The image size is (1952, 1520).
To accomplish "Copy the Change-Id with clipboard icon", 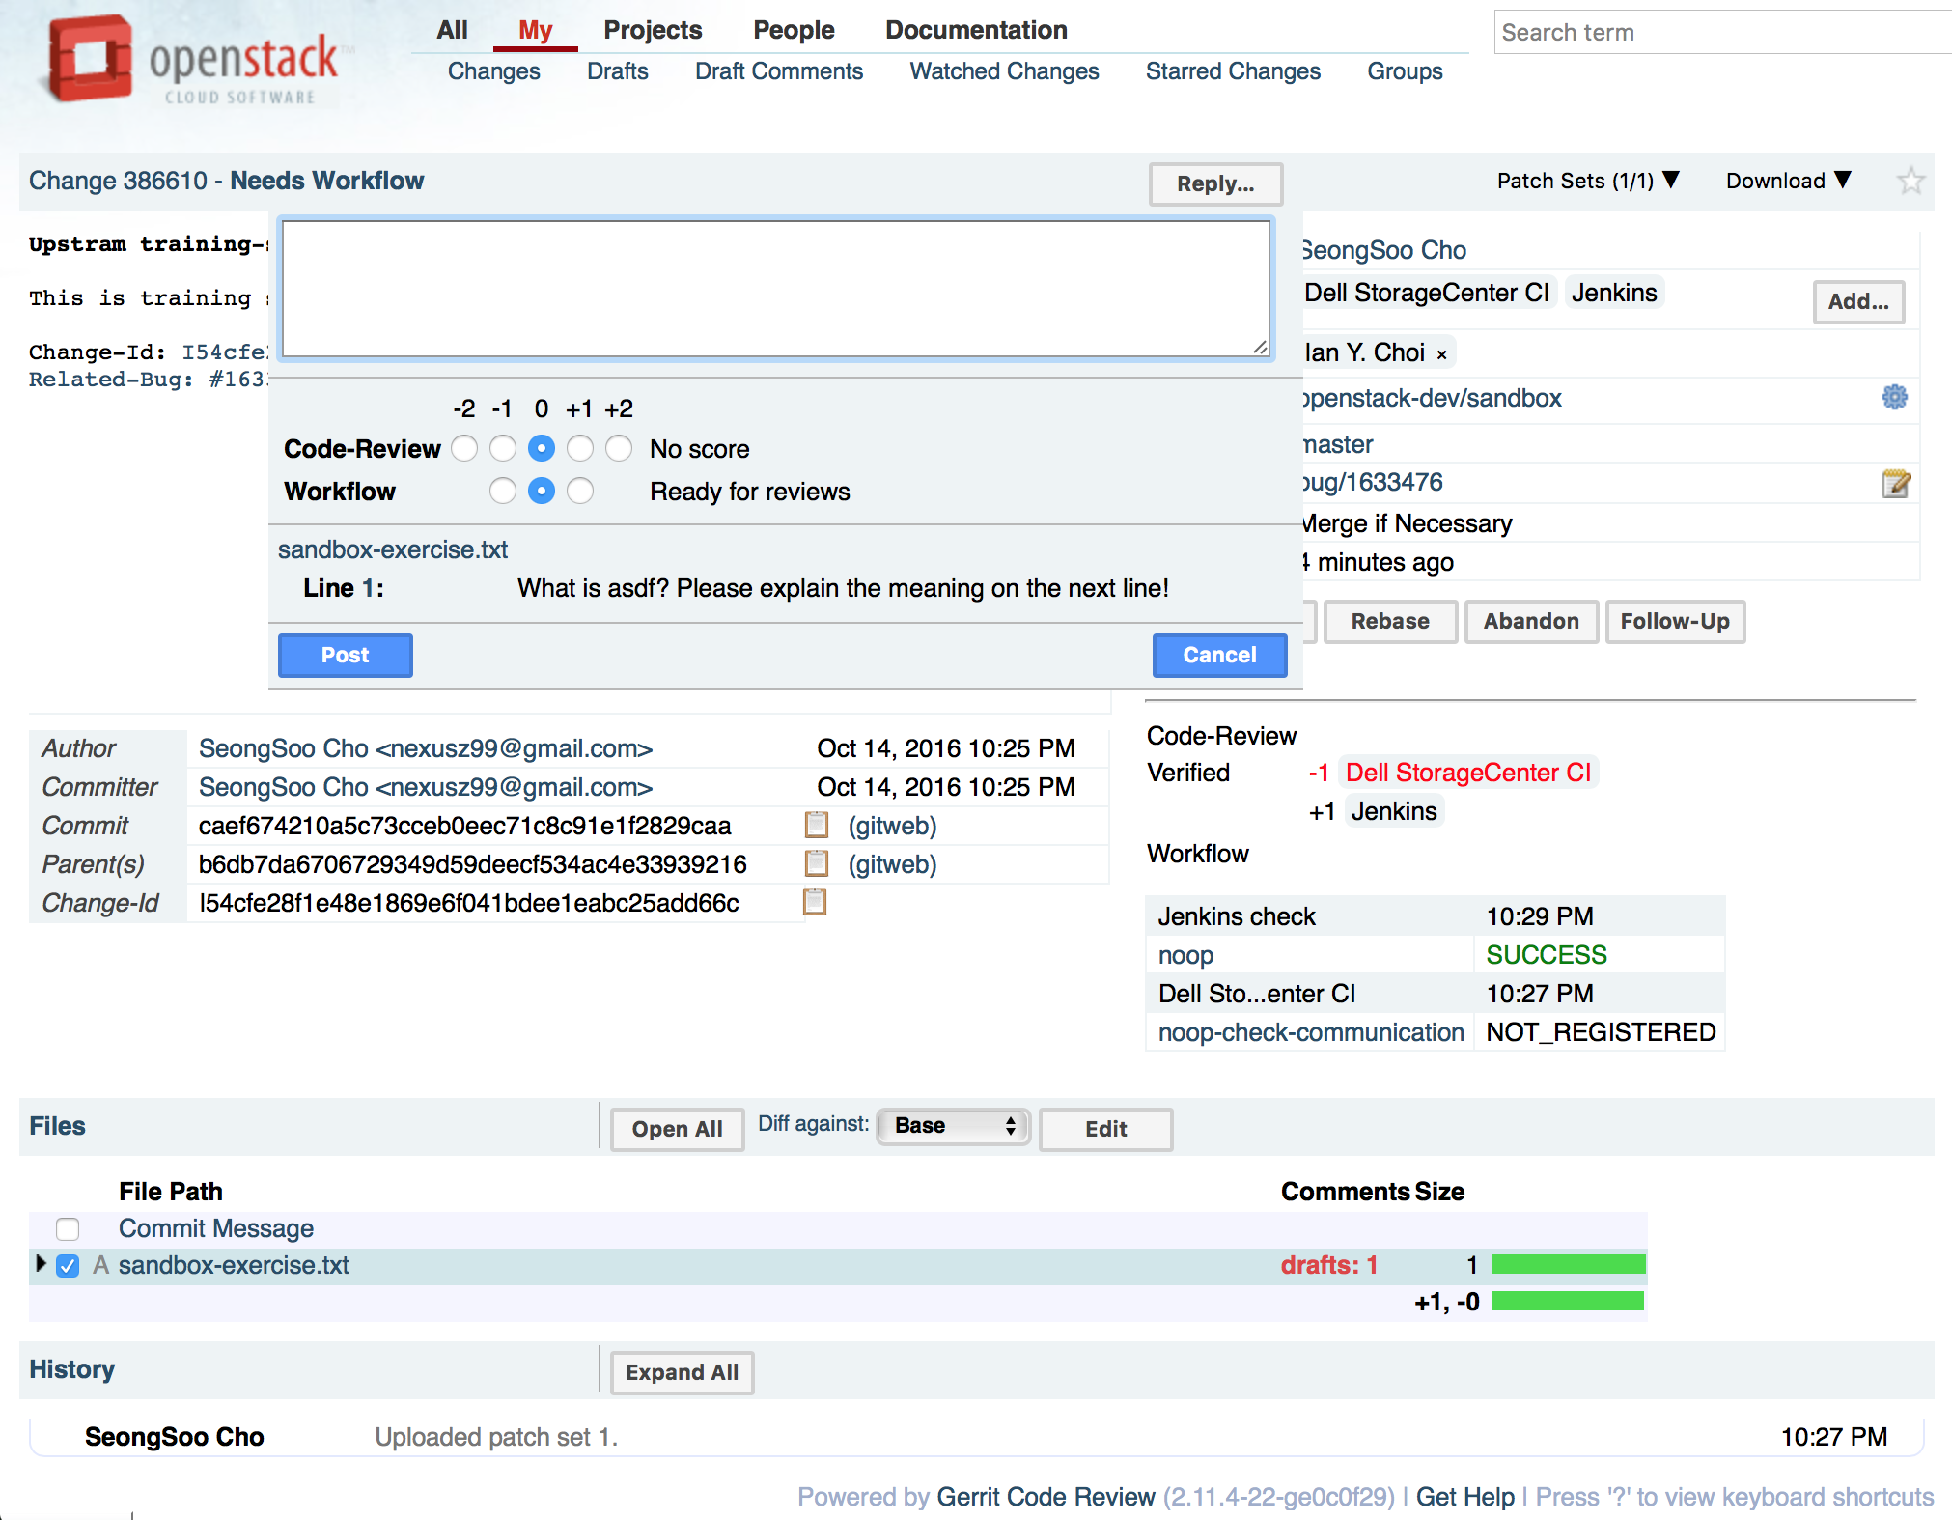I will [x=815, y=902].
